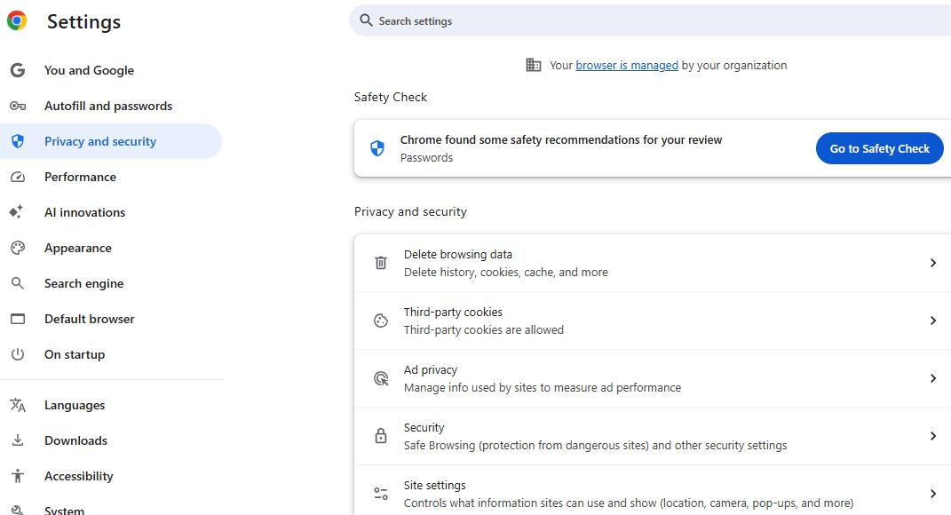
Task: Click the lock icon beside Security
Action: click(380, 436)
